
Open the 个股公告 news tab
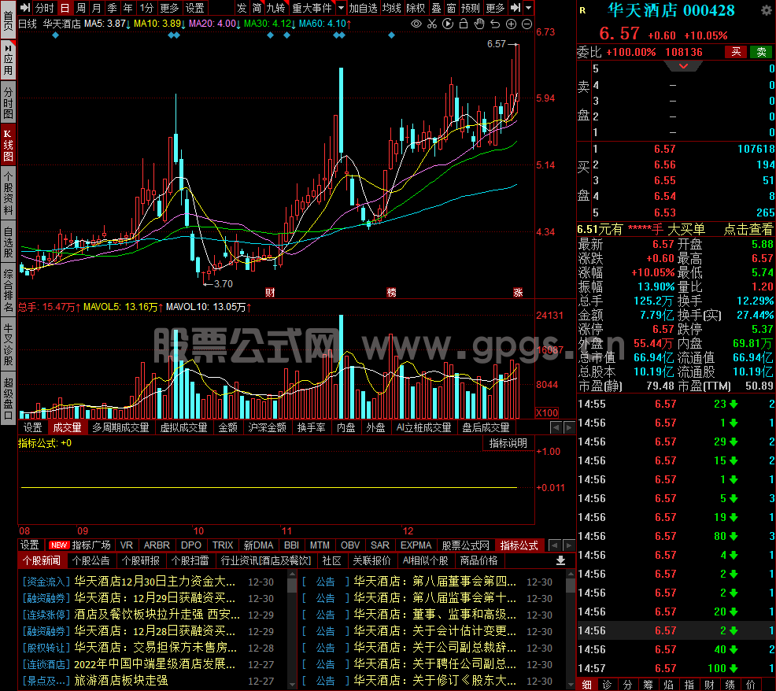tap(91, 560)
